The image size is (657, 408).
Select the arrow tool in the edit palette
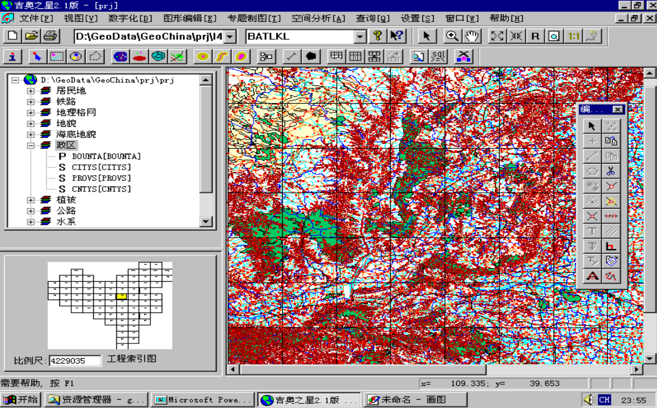(x=592, y=126)
